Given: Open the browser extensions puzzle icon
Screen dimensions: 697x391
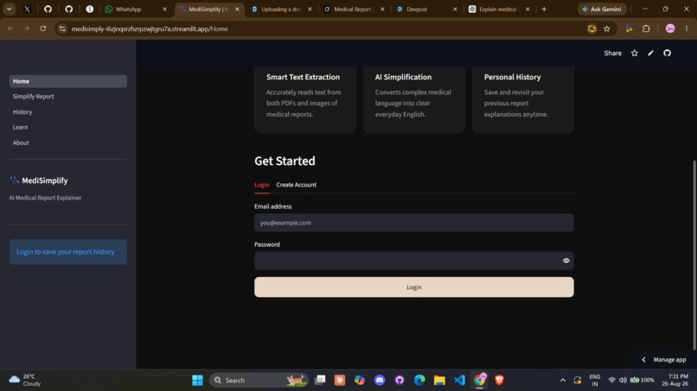Looking at the screenshot, I should coord(646,28).
